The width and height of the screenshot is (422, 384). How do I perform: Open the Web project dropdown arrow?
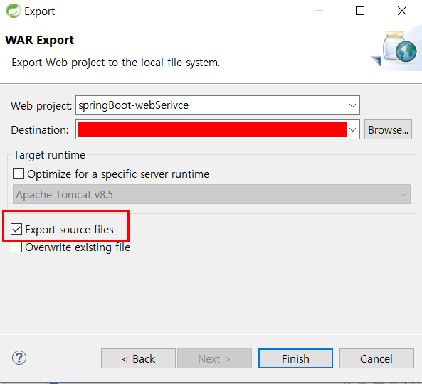click(x=352, y=105)
